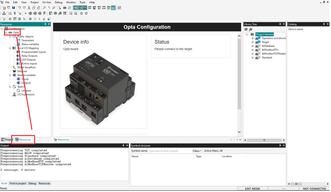Screen dimensions: 331x192
Task: Toggle the second highlighted output panel button
Action: pos(80,8)
